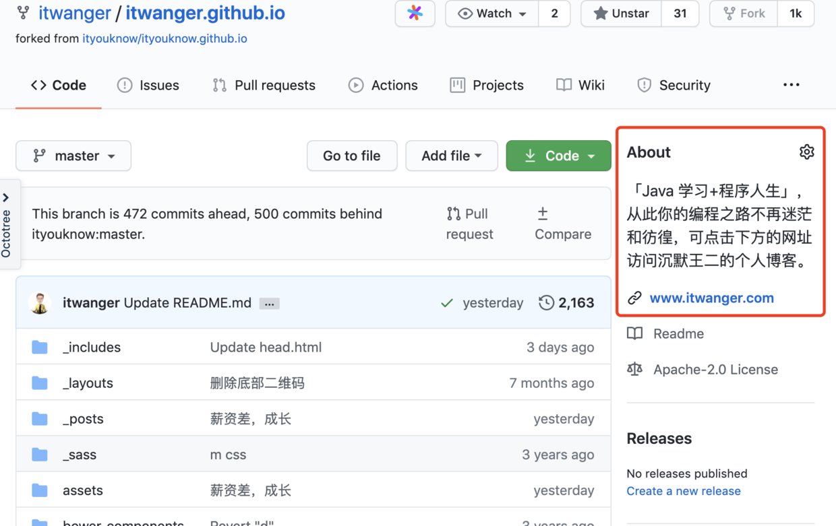
Task: Click the _includes folder icon
Action: pyautogui.click(x=40, y=348)
